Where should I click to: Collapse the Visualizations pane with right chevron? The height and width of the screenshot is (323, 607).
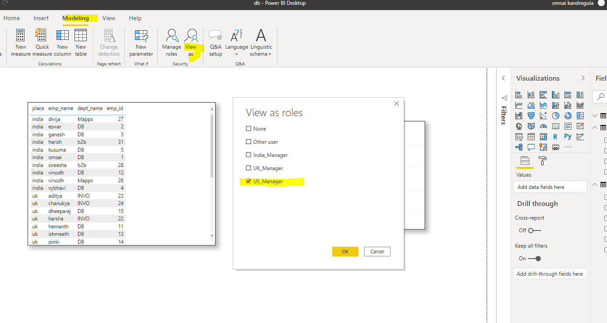click(x=583, y=78)
